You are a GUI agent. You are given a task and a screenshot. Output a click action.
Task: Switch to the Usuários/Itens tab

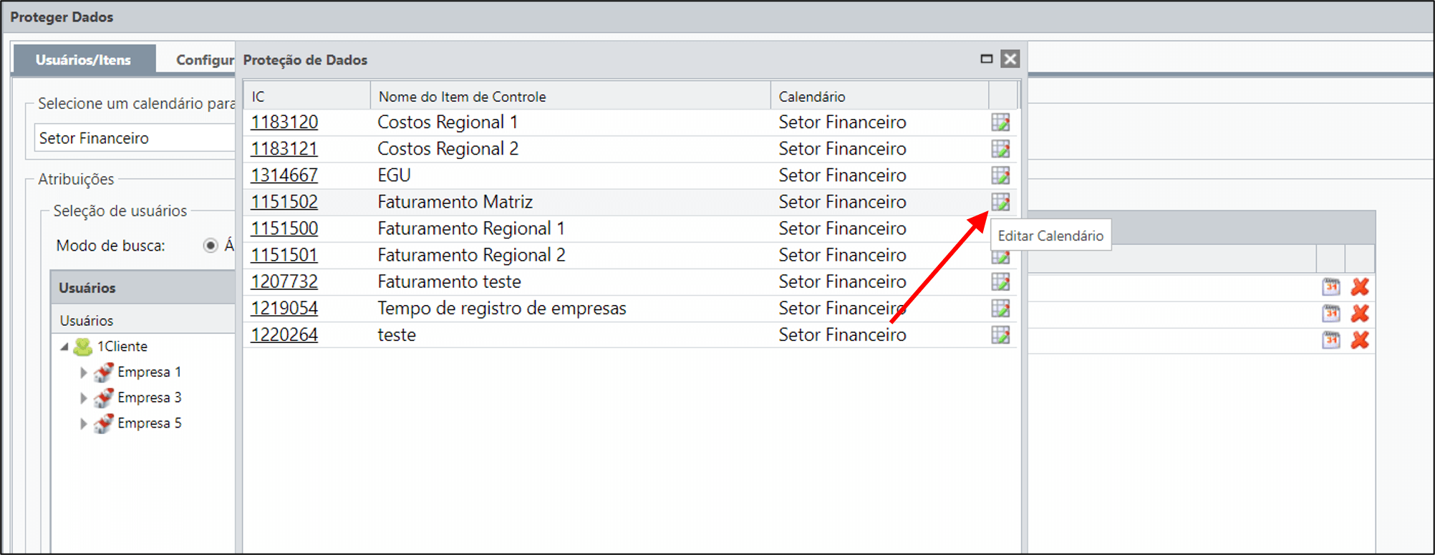pyautogui.click(x=84, y=59)
